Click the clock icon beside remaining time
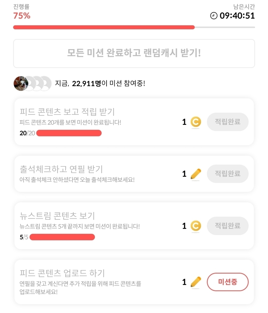 click(214, 15)
